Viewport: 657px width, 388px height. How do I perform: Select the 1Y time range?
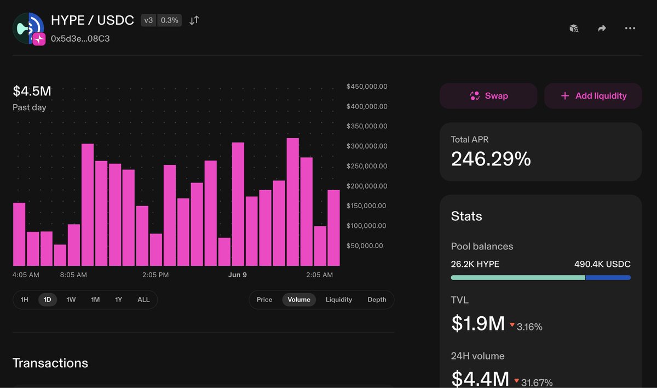point(119,300)
